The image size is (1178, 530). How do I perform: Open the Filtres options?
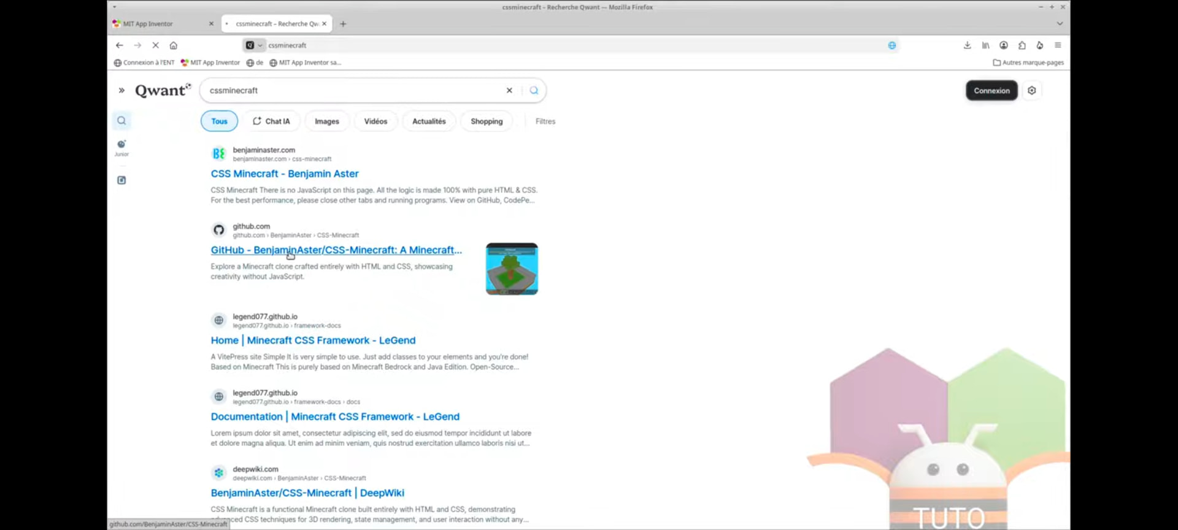coord(545,121)
